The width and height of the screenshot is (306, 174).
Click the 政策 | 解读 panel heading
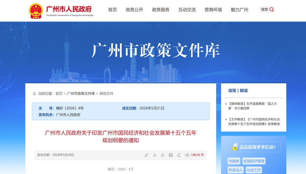pos(238,91)
